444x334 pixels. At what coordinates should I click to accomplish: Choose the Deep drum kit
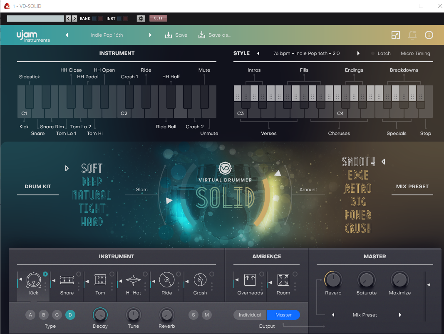coord(92,182)
